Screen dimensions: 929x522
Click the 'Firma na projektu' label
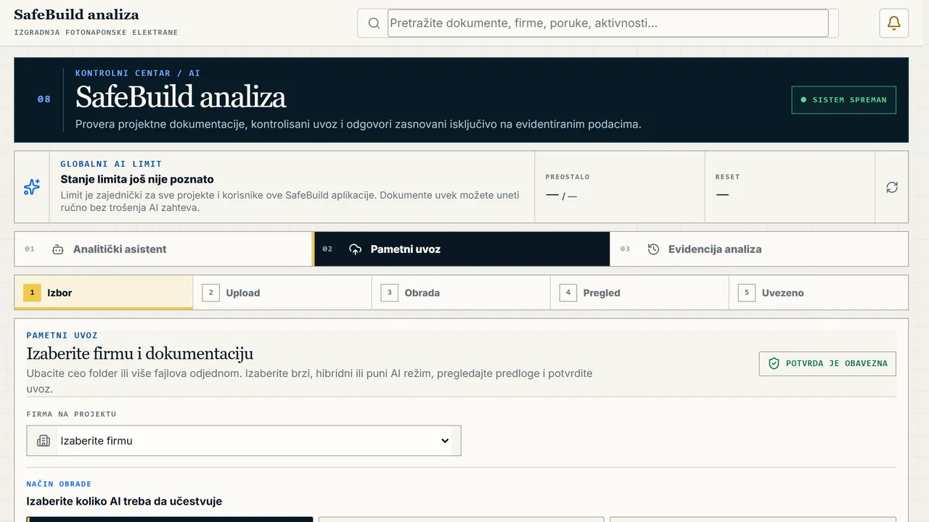click(x=71, y=414)
